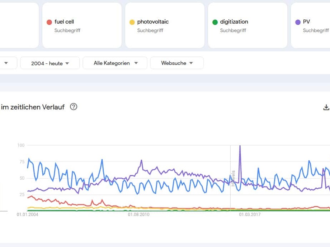This screenshot has width=330, height=247.
Task: Click the 'Hinweis' note marker on chart
Action: 233,178
